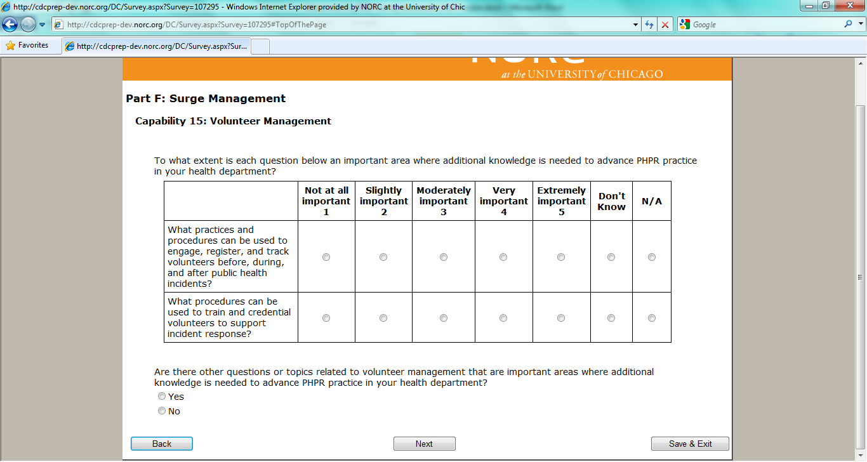
Task: Click the page icon in the address bar
Action: point(58,25)
